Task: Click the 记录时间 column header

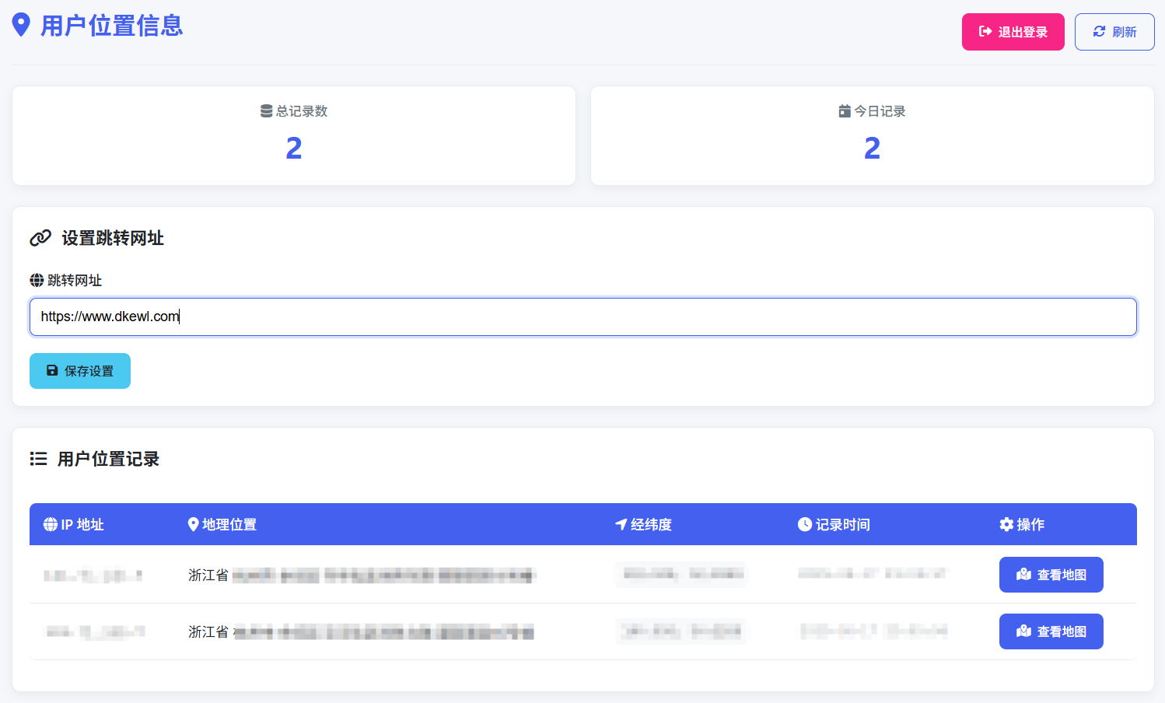Action: click(834, 524)
